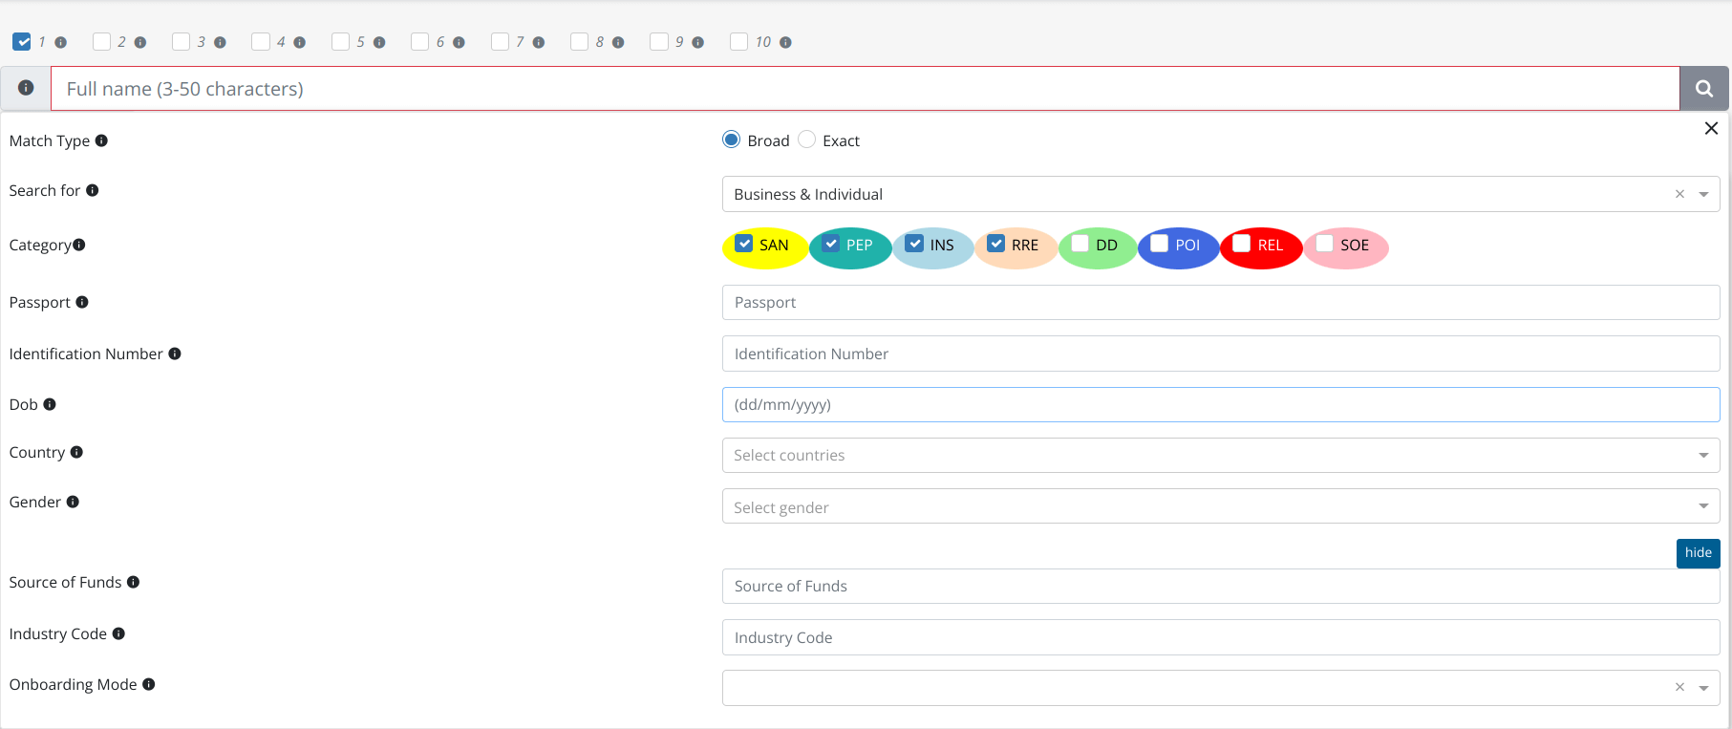1732x729 pixels.
Task: Click info icon beside Source of Funds
Action: 134,582
